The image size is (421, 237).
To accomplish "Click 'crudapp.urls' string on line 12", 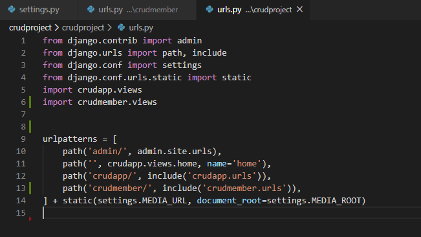I will (x=222, y=176).
